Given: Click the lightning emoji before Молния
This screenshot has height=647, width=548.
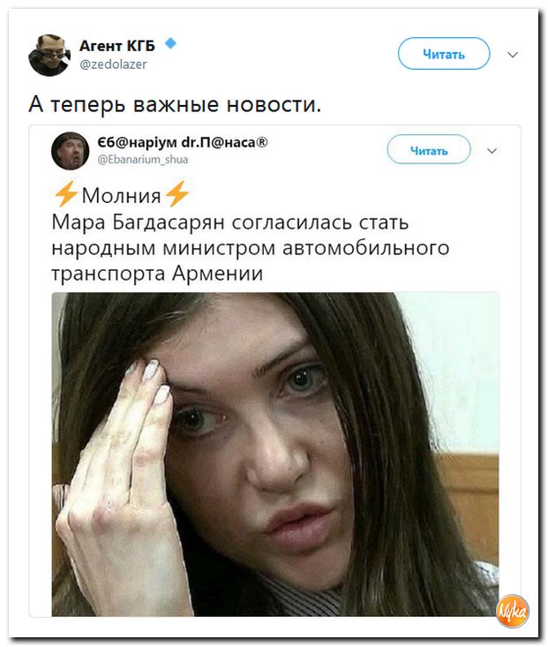Looking at the screenshot, I should [x=65, y=193].
